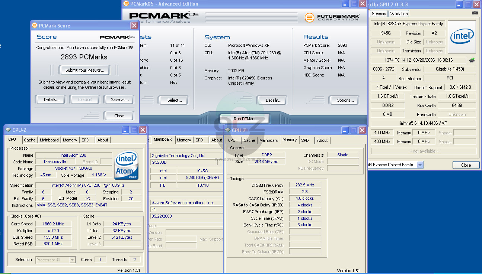Click the Subvendor field Gigabyte (1458)

[450, 69]
